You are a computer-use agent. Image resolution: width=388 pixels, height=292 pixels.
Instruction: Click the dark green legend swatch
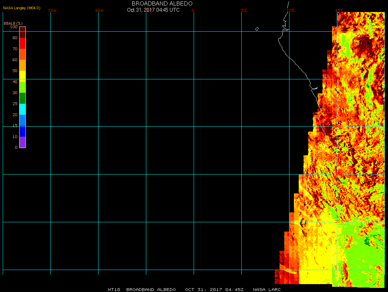point(22,98)
